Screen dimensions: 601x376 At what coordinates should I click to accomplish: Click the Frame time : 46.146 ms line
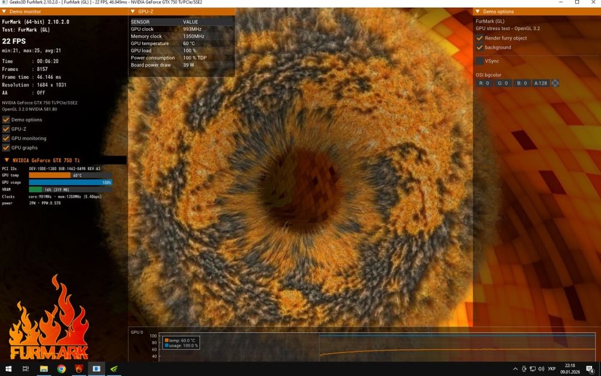(31, 77)
